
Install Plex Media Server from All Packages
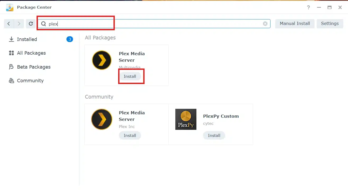coord(130,76)
